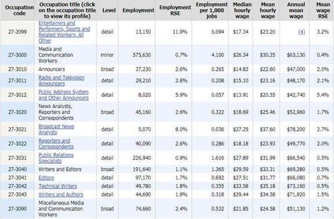Open Radio and Television Announcers profile

(61, 81)
